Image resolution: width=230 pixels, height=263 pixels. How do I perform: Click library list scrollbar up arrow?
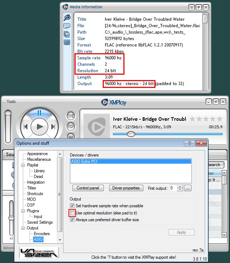click(x=224, y=173)
